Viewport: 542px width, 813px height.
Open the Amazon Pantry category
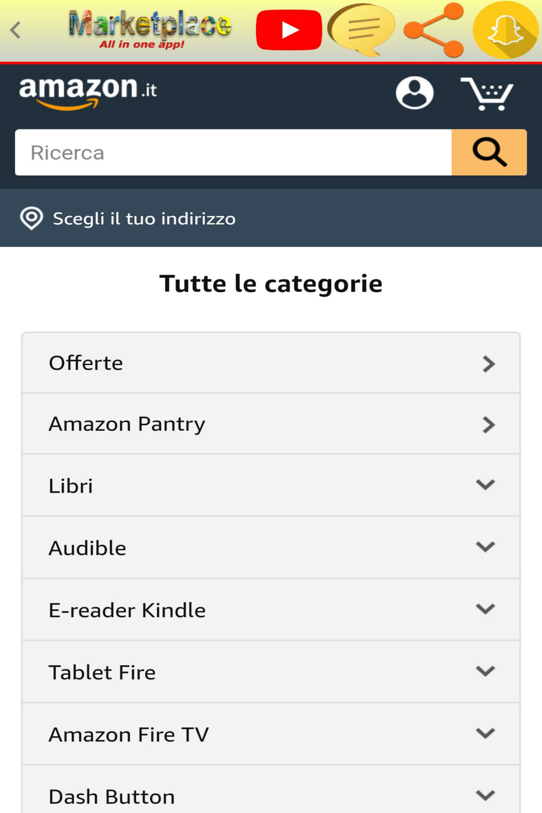271,424
